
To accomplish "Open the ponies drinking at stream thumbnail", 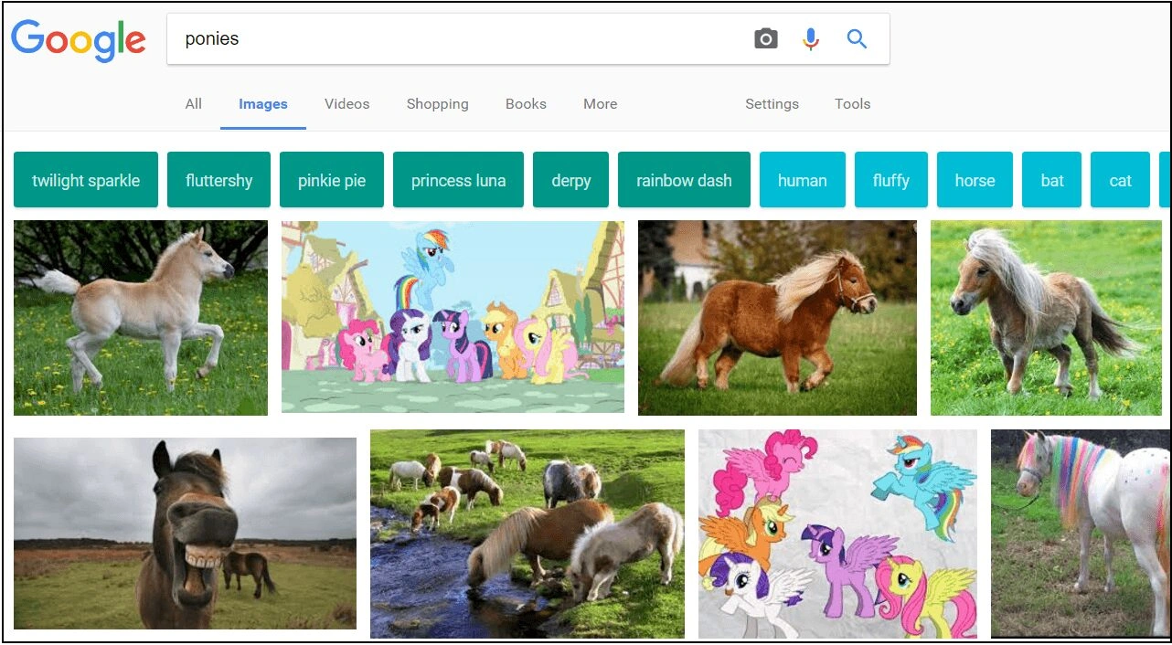I will tap(527, 534).
